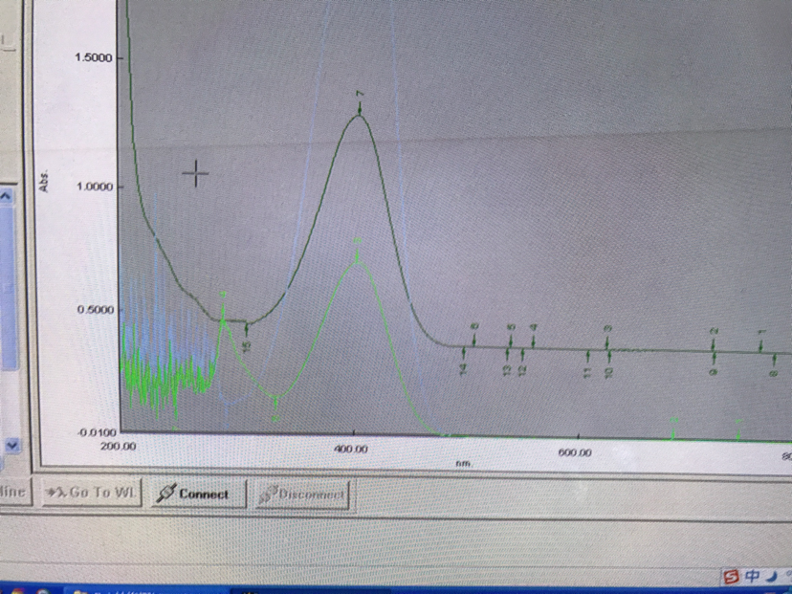Screen dimensions: 792x594
Task: Click the Abs. y-axis title
Action: 44,183
